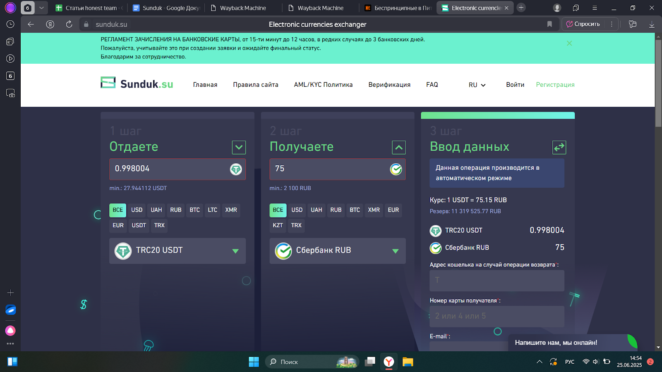Filter Отдаете currencies by USD
This screenshot has height=372, width=662.
[137, 210]
